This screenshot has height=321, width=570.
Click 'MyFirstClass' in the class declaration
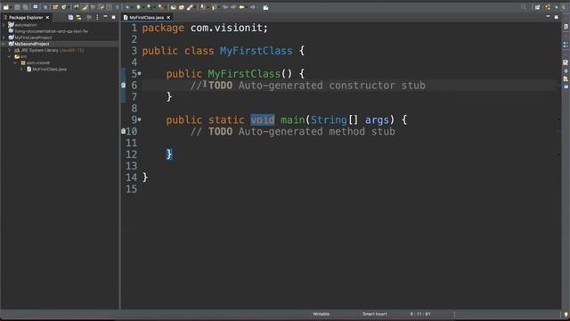256,51
